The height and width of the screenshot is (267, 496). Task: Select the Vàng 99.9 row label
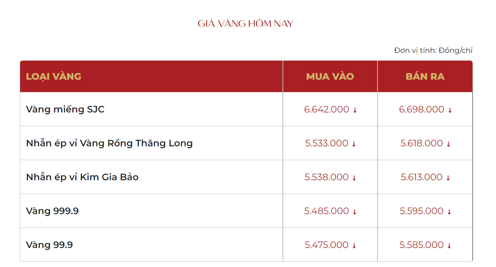[50, 245]
